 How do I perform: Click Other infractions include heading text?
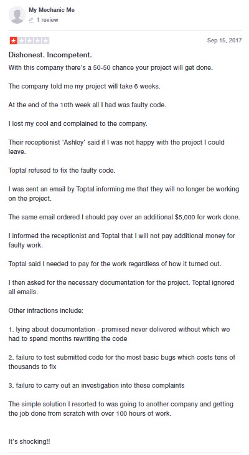click(46, 310)
